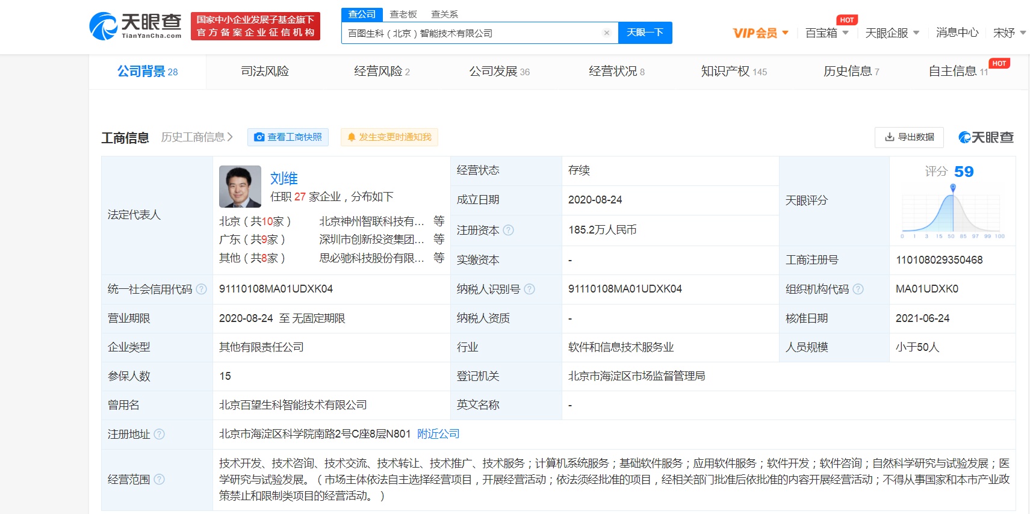1030x514 pixels.
Task: Switch to 查老板 search tab
Action: tap(403, 14)
